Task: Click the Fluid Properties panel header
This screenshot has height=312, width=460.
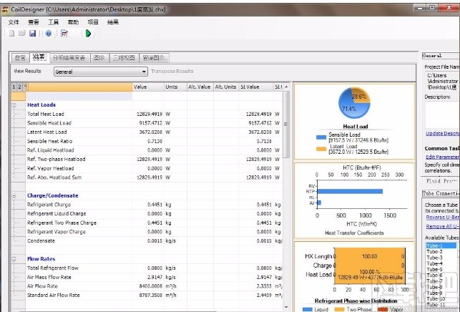Action: 441,181
